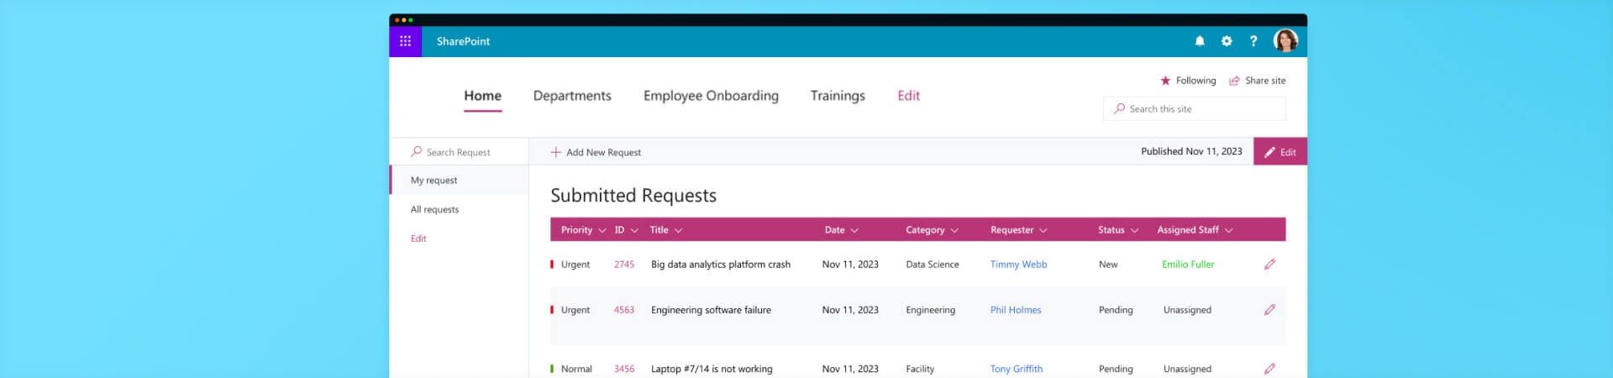The height and width of the screenshot is (378, 1613).
Task: Switch to the Departments tab
Action: [x=572, y=96]
